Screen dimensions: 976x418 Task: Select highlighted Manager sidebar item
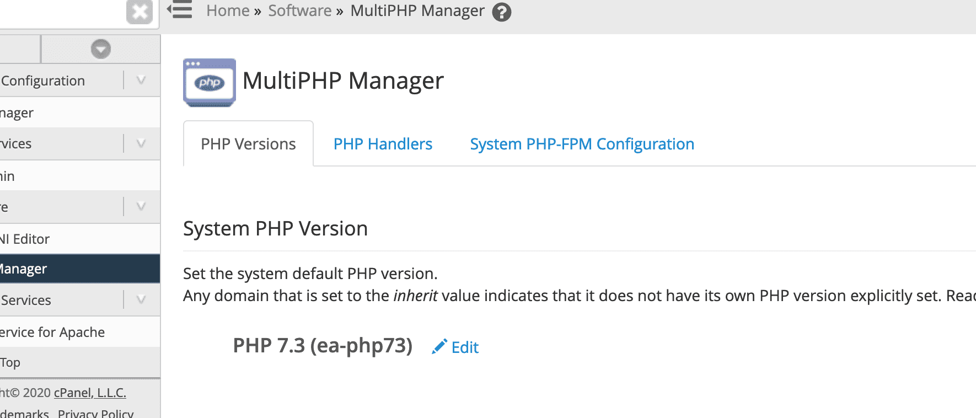click(x=80, y=269)
